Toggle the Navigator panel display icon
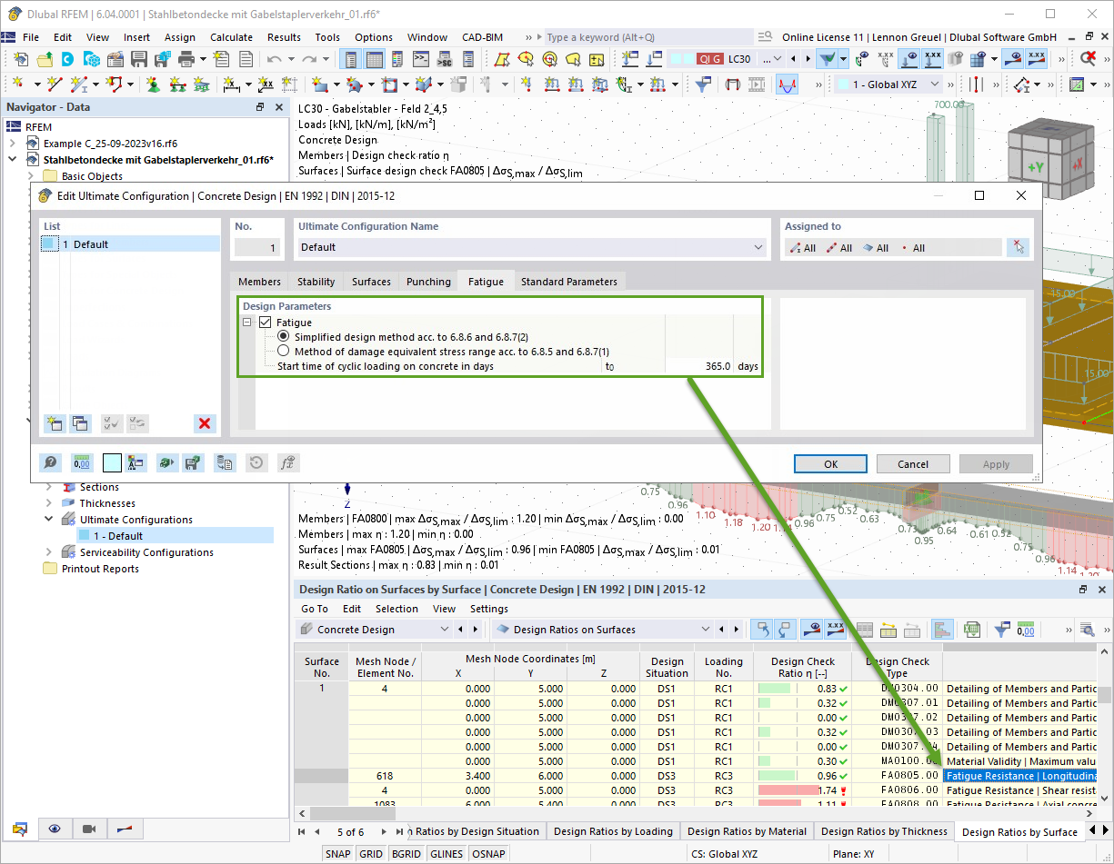Screen dimensions: 1114x864 349,59
